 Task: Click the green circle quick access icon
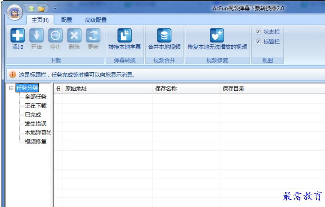pyautogui.click(x=31, y=8)
